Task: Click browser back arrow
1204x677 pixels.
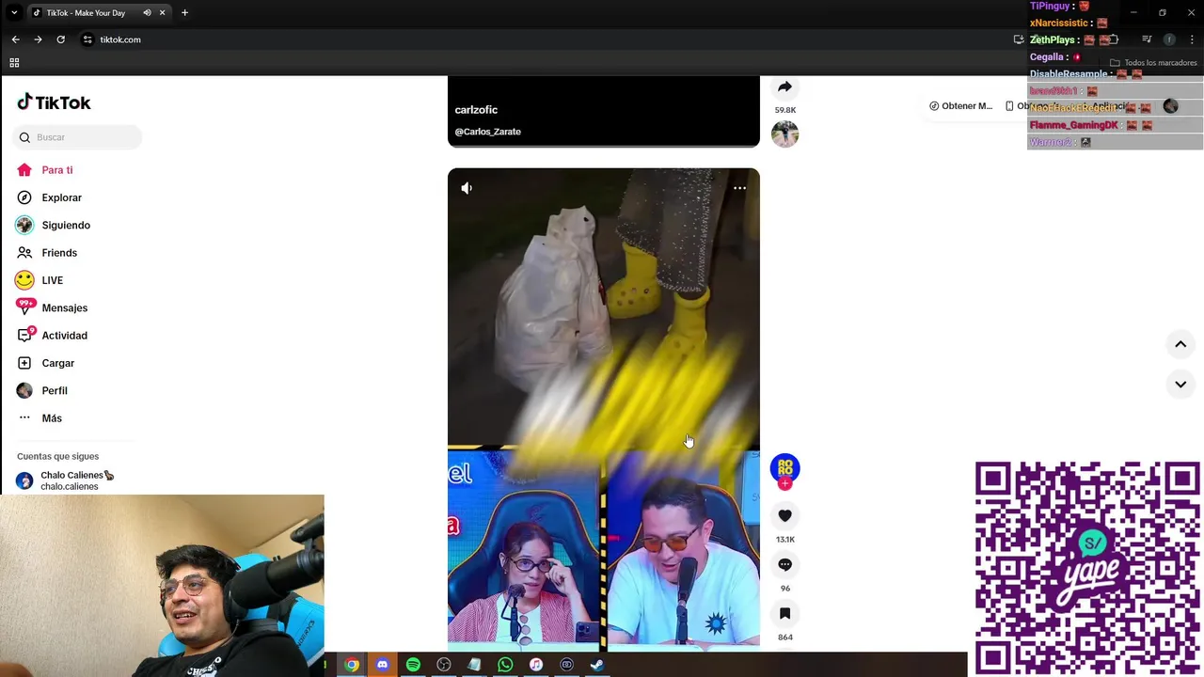Action: coord(15,39)
